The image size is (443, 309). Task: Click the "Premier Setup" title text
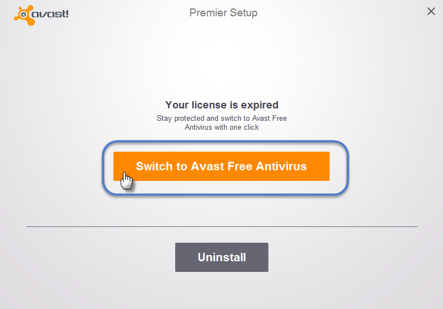click(223, 12)
